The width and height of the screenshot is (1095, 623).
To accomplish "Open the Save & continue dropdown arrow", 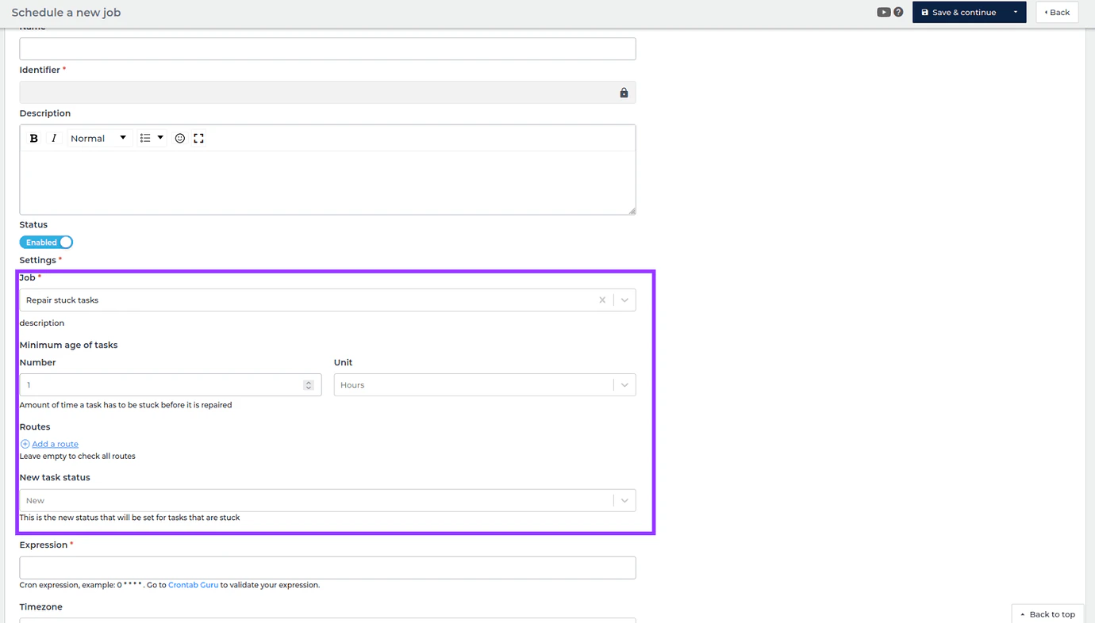I will point(1016,12).
